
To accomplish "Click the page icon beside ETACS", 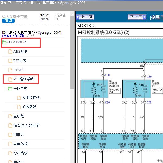I will click(x=10, y=70).
